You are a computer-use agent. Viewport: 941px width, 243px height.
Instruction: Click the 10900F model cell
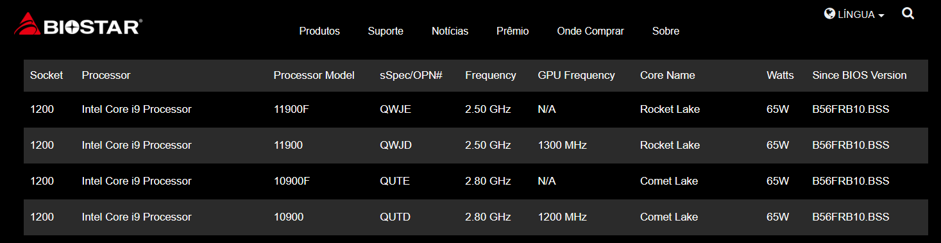coord(292,181)
